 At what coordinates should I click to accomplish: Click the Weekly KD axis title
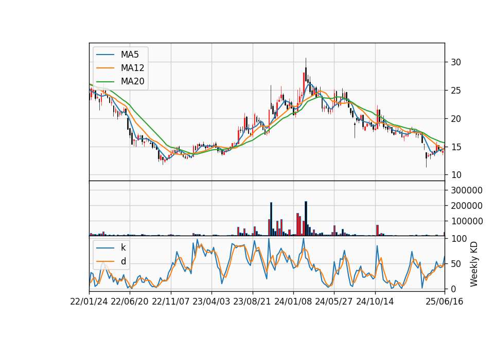pos(474,264)
